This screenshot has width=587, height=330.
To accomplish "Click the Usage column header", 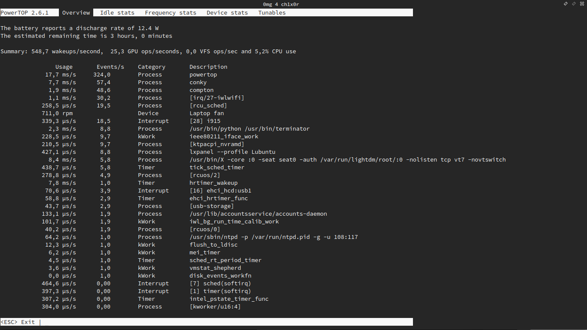I will point(64,67).
